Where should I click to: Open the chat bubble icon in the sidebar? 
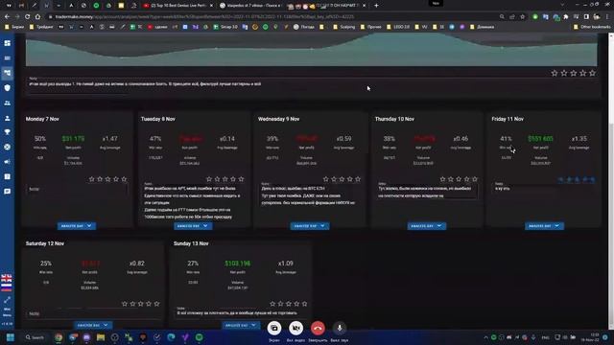point(7,192)
